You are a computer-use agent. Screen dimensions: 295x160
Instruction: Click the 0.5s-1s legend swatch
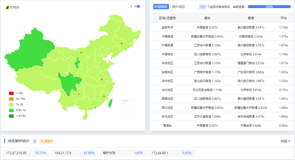[11, 111]
